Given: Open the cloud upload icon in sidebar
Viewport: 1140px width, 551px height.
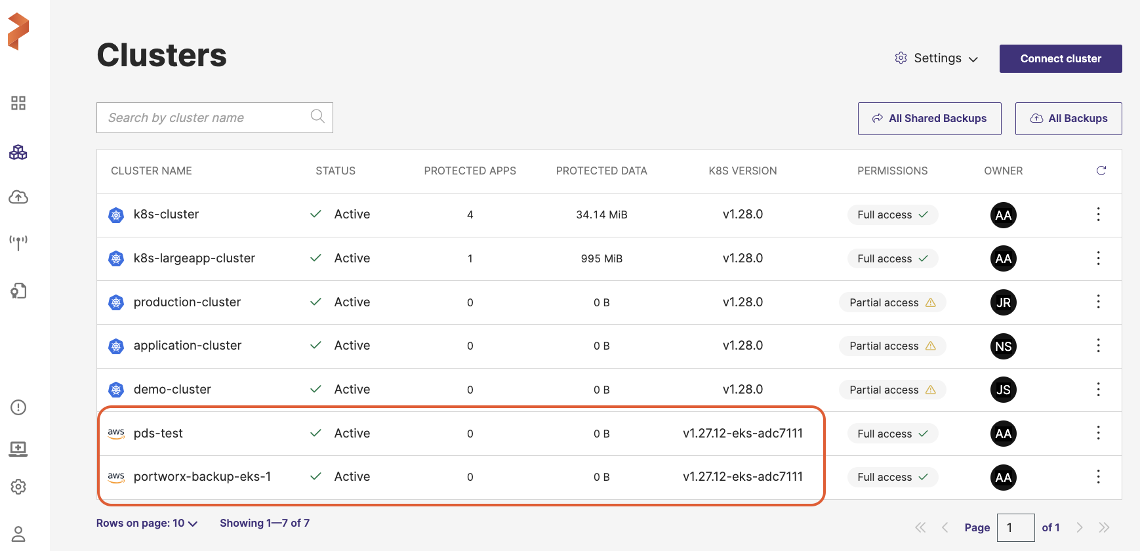Looking at the screenshot, I should point(18,197).
